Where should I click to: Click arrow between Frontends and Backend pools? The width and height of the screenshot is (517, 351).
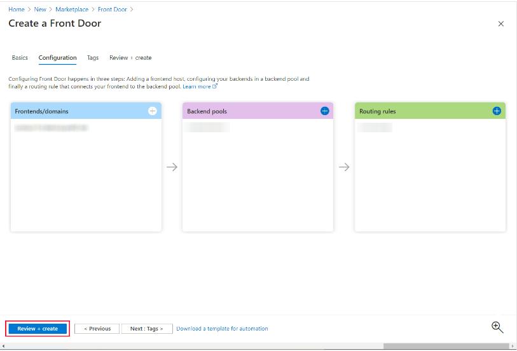click(172, 167)
